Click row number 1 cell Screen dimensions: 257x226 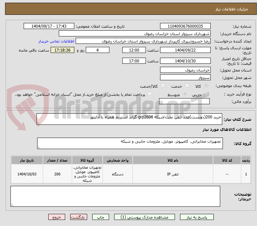pos(246,174)
